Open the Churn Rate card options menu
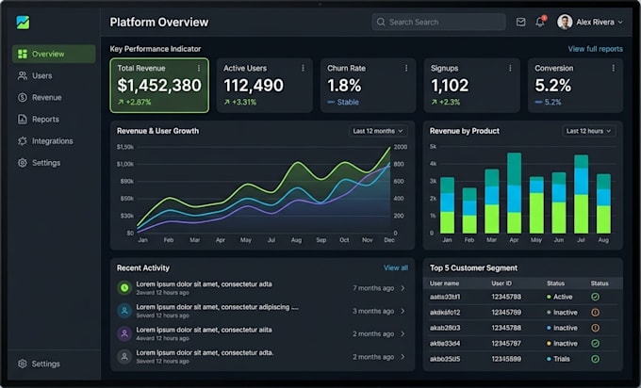The width and height of the screenshot is (641, 388). coord(406,68)
